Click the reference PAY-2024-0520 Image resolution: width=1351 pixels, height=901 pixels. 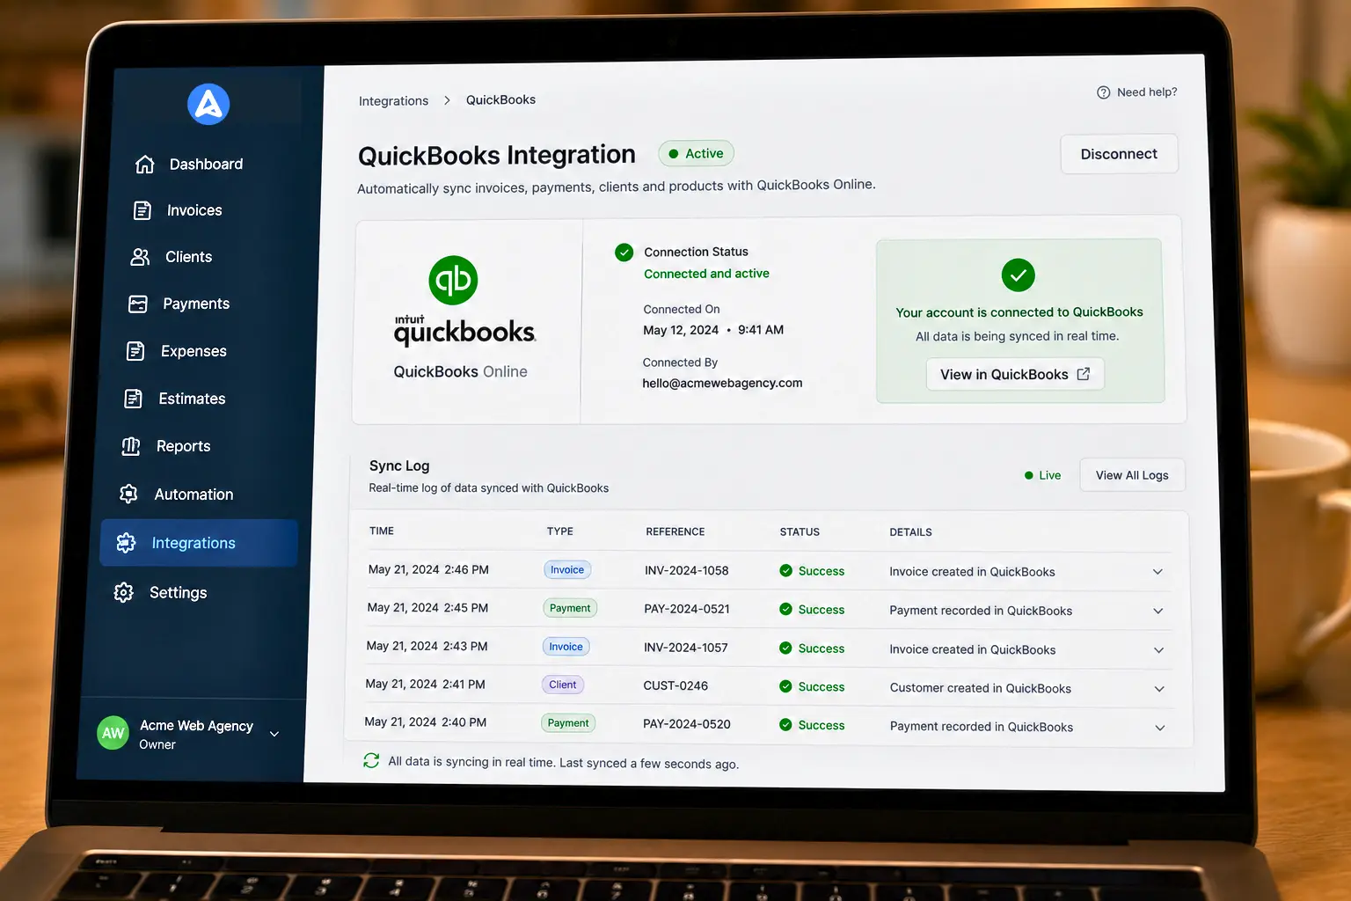coord(687,724)
